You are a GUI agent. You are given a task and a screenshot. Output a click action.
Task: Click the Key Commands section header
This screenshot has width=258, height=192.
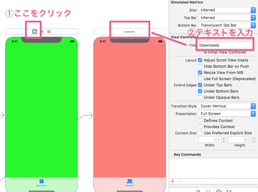187,154
